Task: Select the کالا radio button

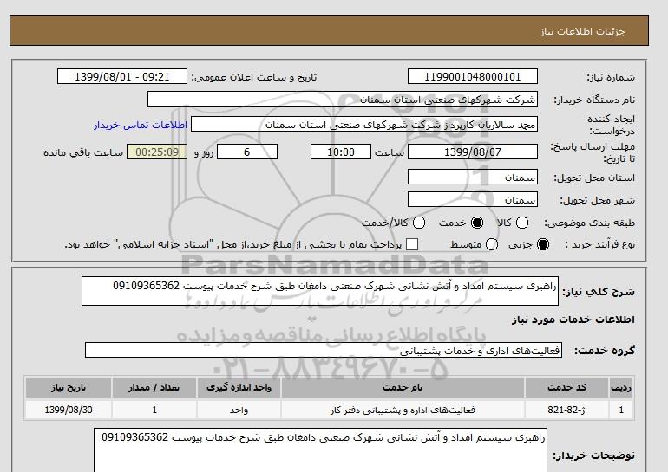Action: tap(522, 223)
